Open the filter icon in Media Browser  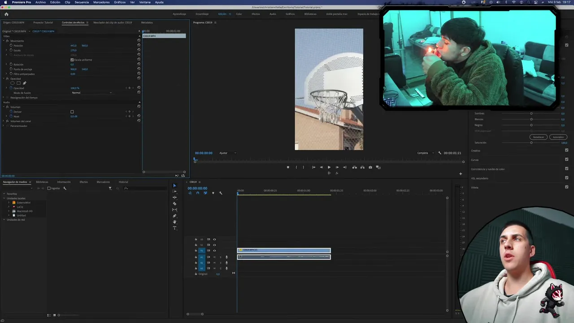pos(110,188)
